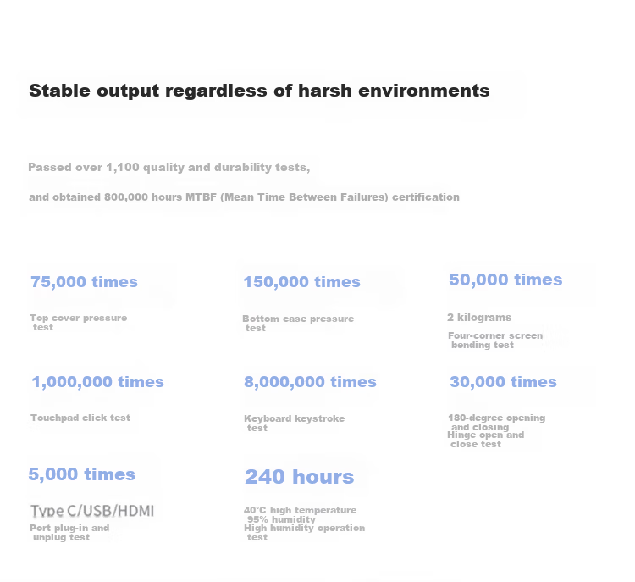The height and width of the screenshot is (582, 635).
Task: Click the 'Top cover pressure test' label
Action: 79,323
